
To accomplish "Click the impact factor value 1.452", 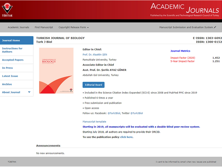I will click(x=216, y=58).
